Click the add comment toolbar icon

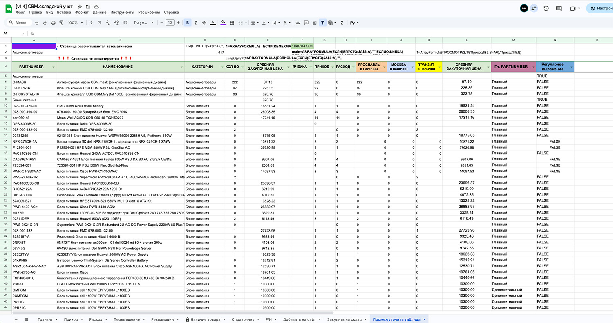(306, 23)
